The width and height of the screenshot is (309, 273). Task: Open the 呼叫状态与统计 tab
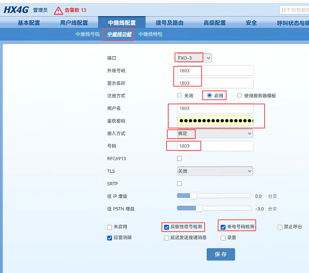[x=293, y=23]
